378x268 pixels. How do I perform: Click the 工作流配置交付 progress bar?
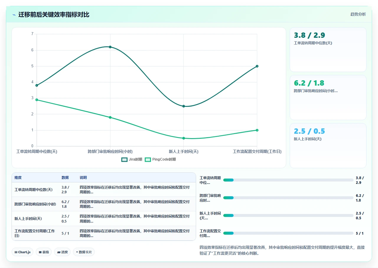(x=288, y=233)
